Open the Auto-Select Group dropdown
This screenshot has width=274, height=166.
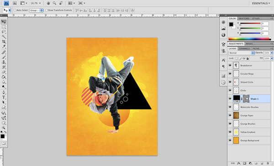click(37, 10)
